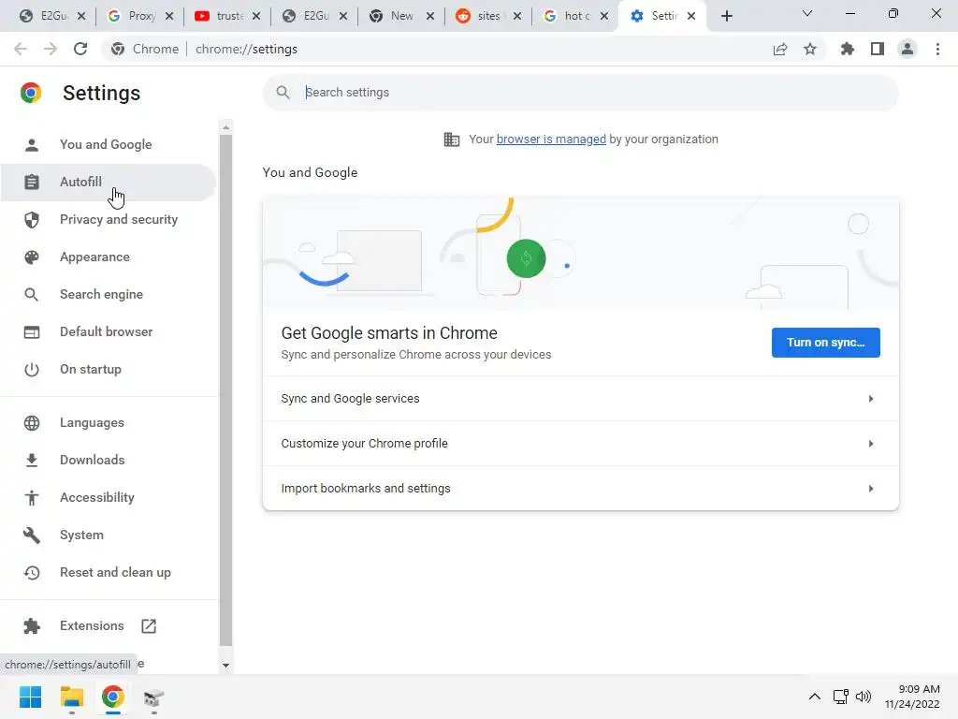This screenshot has width=958, height=719.
Task: Click the Accessibility figure icon
Action: point(32,498)
